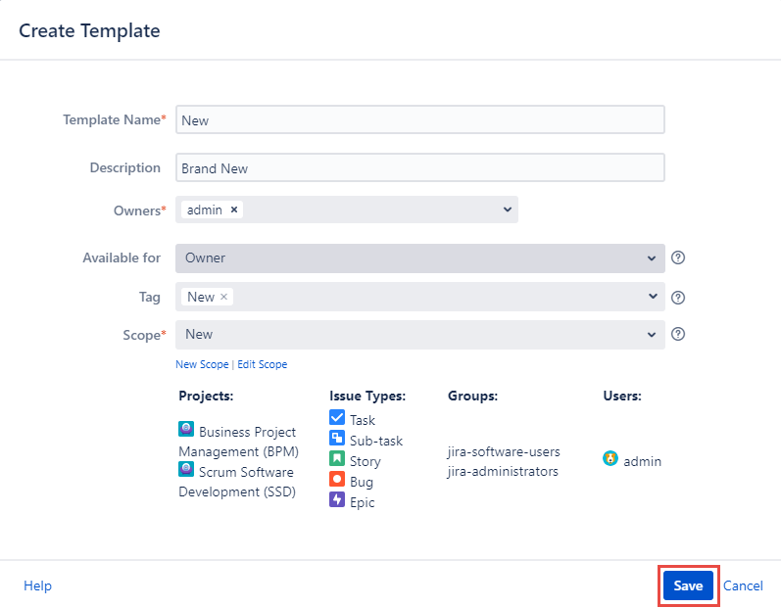Click the Scrum Software Development project icon

click(186, 470)
